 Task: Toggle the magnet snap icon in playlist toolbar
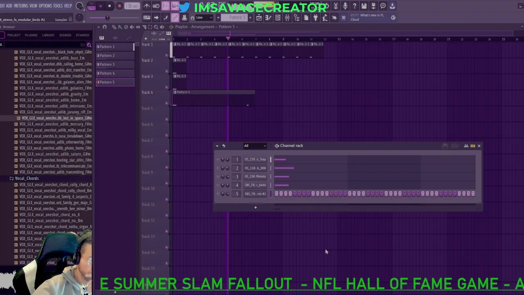pos(104,27)
